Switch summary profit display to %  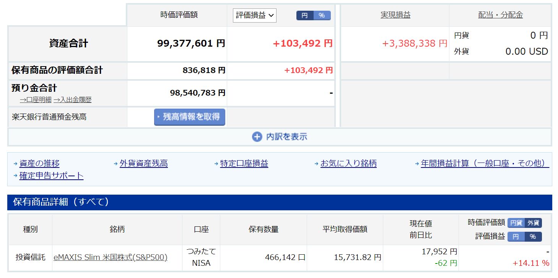coord(322,15)
